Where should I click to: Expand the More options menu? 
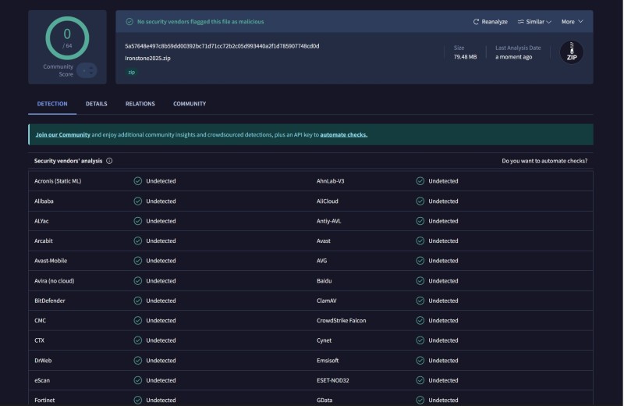coord(572,22)
